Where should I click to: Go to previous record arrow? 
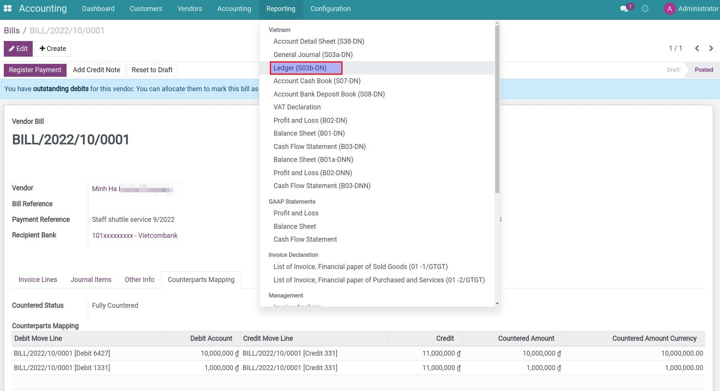point(697,48)
